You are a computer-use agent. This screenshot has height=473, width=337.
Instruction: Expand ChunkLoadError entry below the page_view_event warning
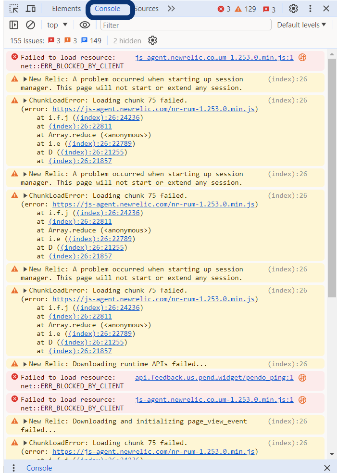pos(25,443)
